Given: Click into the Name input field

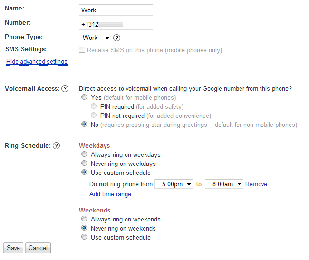Looking at the screenshot, I should (x=116, y=10).
